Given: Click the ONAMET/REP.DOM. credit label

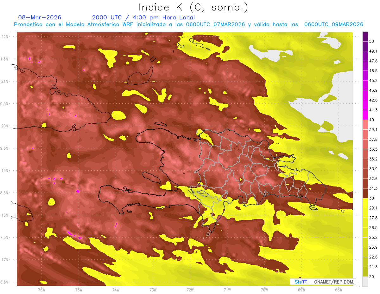Looking at the screenshot, I should [x=334, y=282].
